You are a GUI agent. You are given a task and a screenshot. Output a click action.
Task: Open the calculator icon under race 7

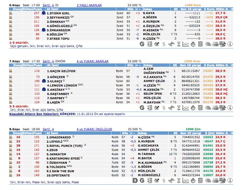click(201, 108)
